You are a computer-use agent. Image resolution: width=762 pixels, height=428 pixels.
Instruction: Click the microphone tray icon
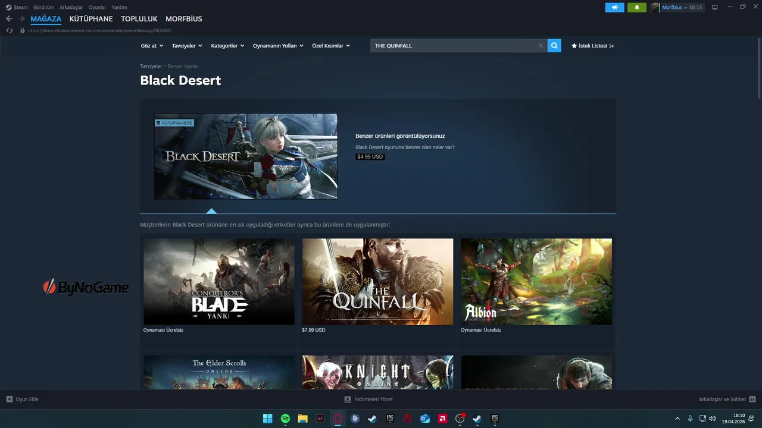coord(690,418)
